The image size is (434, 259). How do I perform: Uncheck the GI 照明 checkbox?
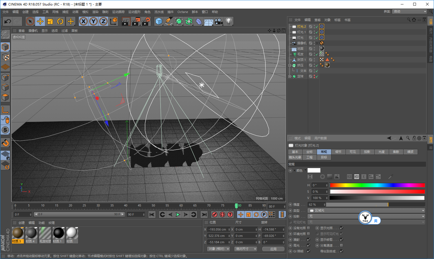pos(308,251)
